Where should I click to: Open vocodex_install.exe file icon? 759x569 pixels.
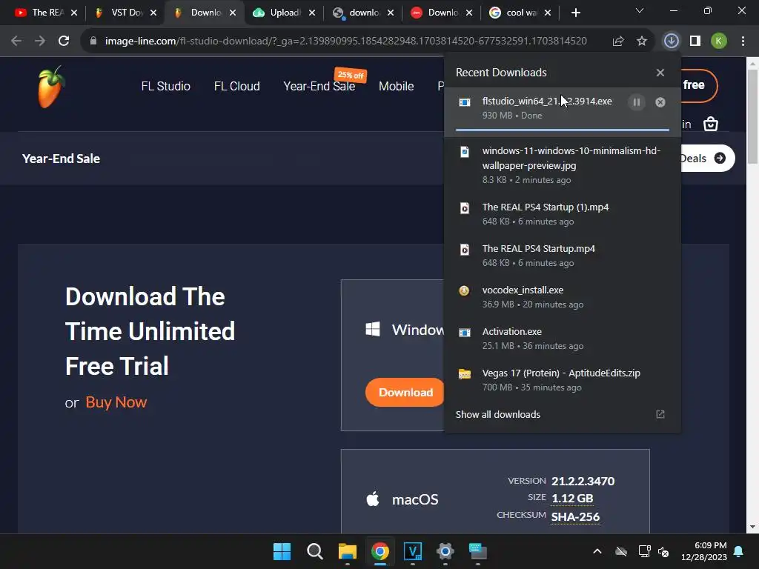(x=464, y=290)
